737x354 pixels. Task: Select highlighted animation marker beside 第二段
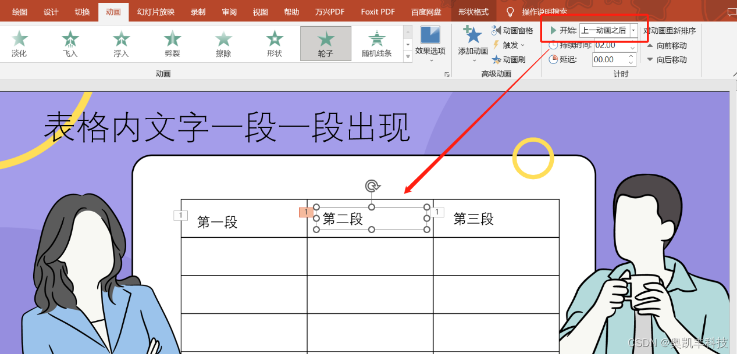306,212
